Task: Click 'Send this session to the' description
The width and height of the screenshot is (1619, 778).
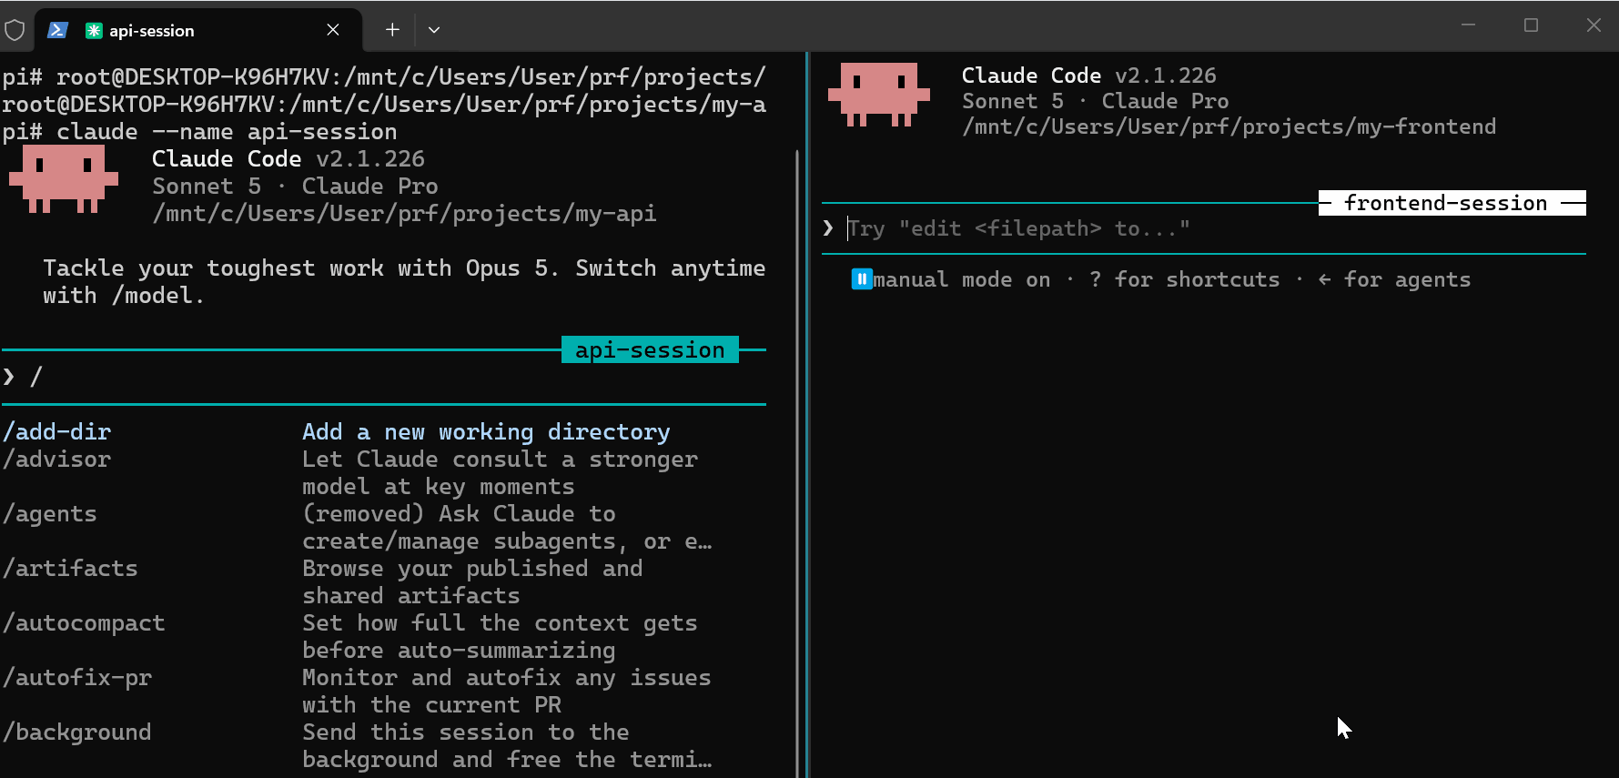Action: point(466,733)
